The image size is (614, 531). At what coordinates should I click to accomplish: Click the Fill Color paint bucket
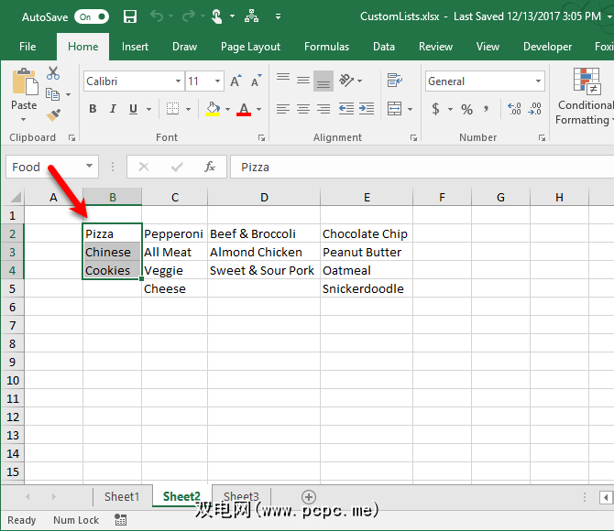point(213,109)
